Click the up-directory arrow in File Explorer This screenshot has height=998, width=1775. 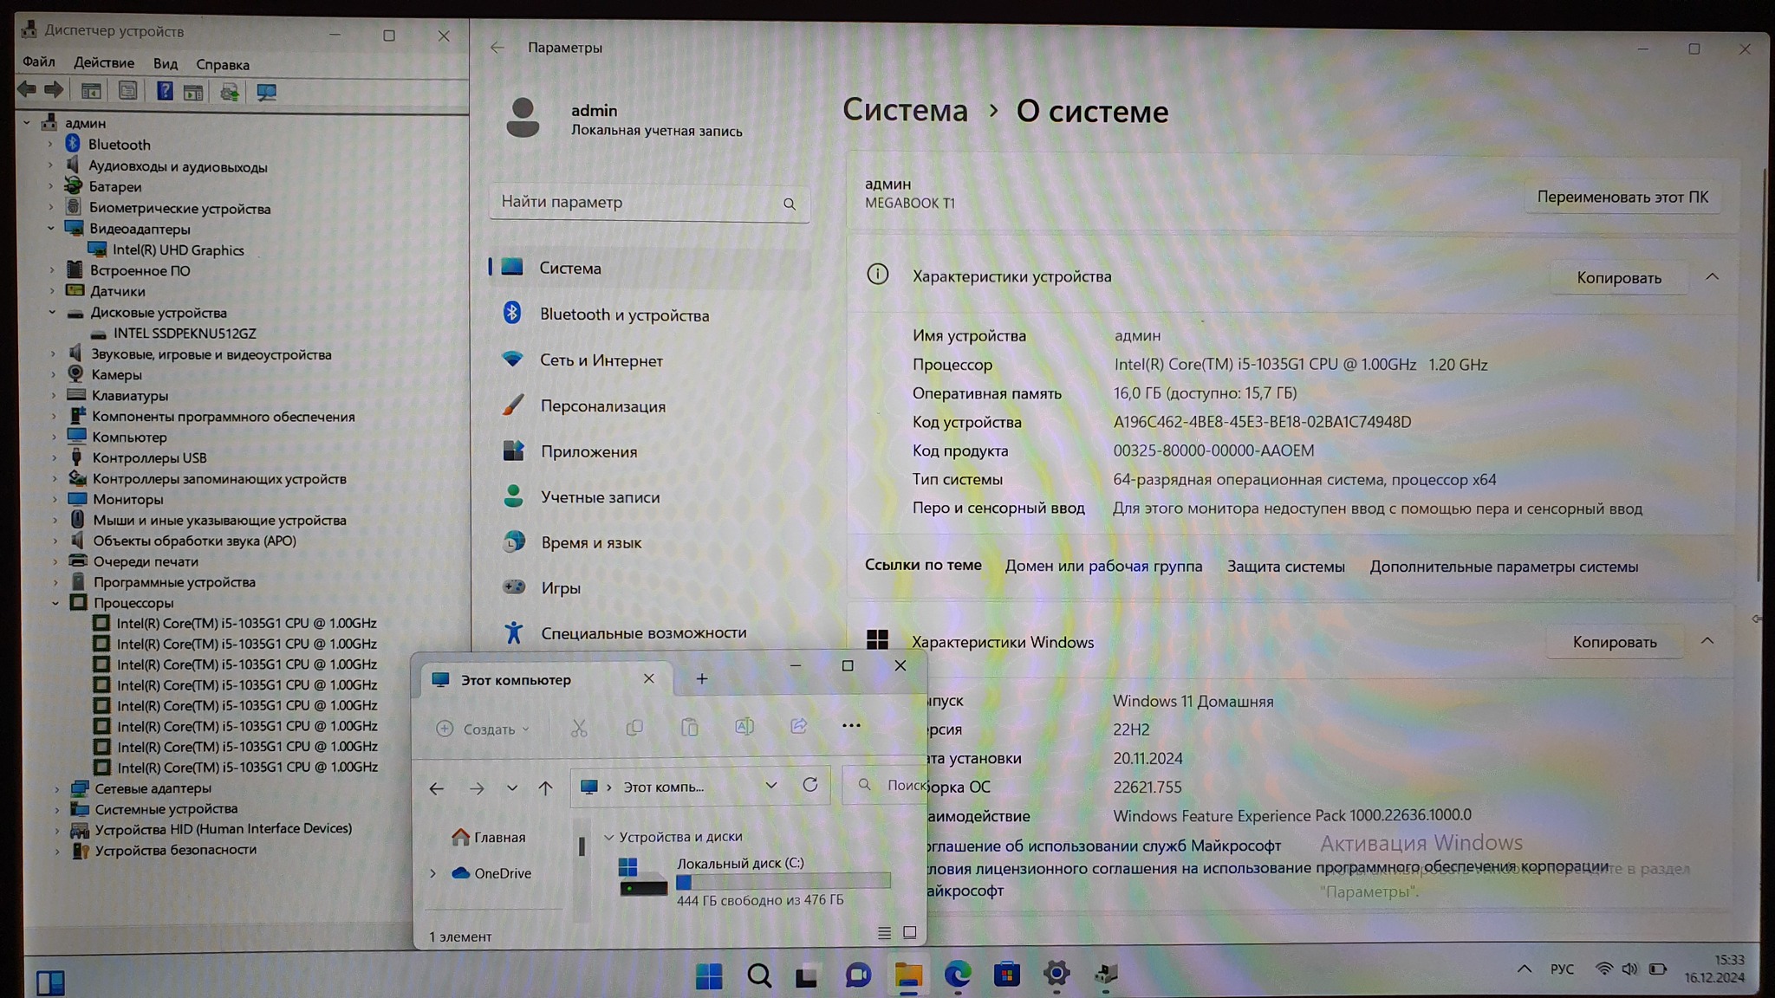pyautogui.click(x=545, y=787)
